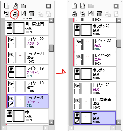Click up scroll arrow in right layer list
The width and height of the screenshot is (123, 131).
[119, 20]
